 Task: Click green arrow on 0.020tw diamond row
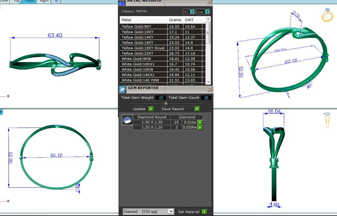click(200, 128)
